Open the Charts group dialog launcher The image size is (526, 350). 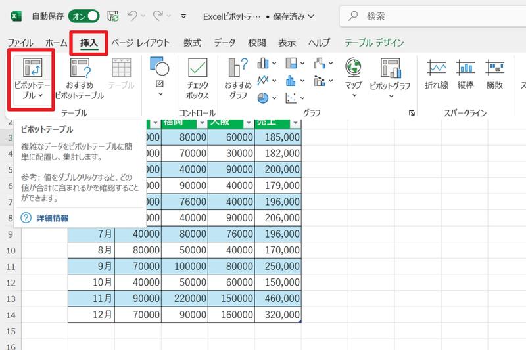coord(412,113)
